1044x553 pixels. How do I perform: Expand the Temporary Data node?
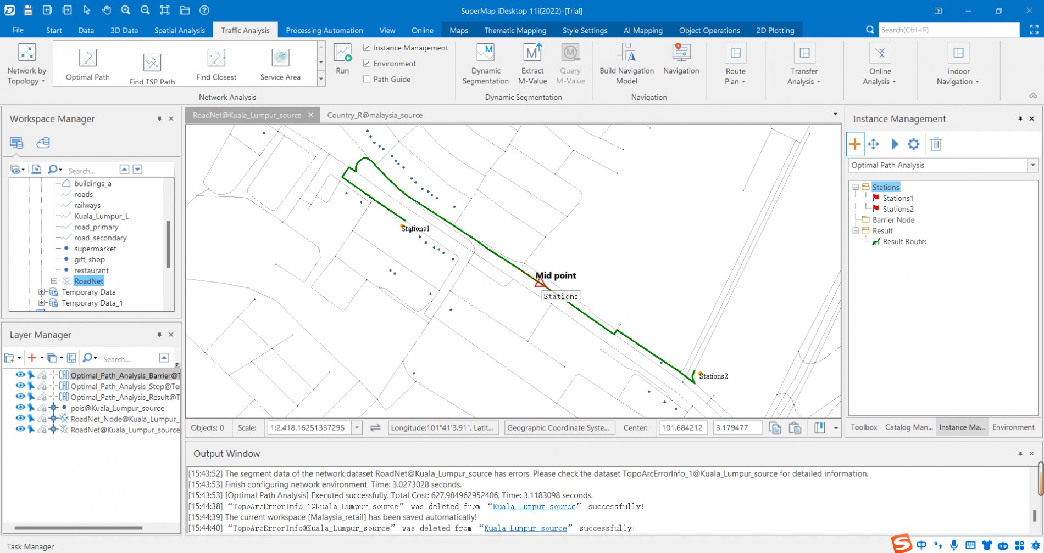41,292
